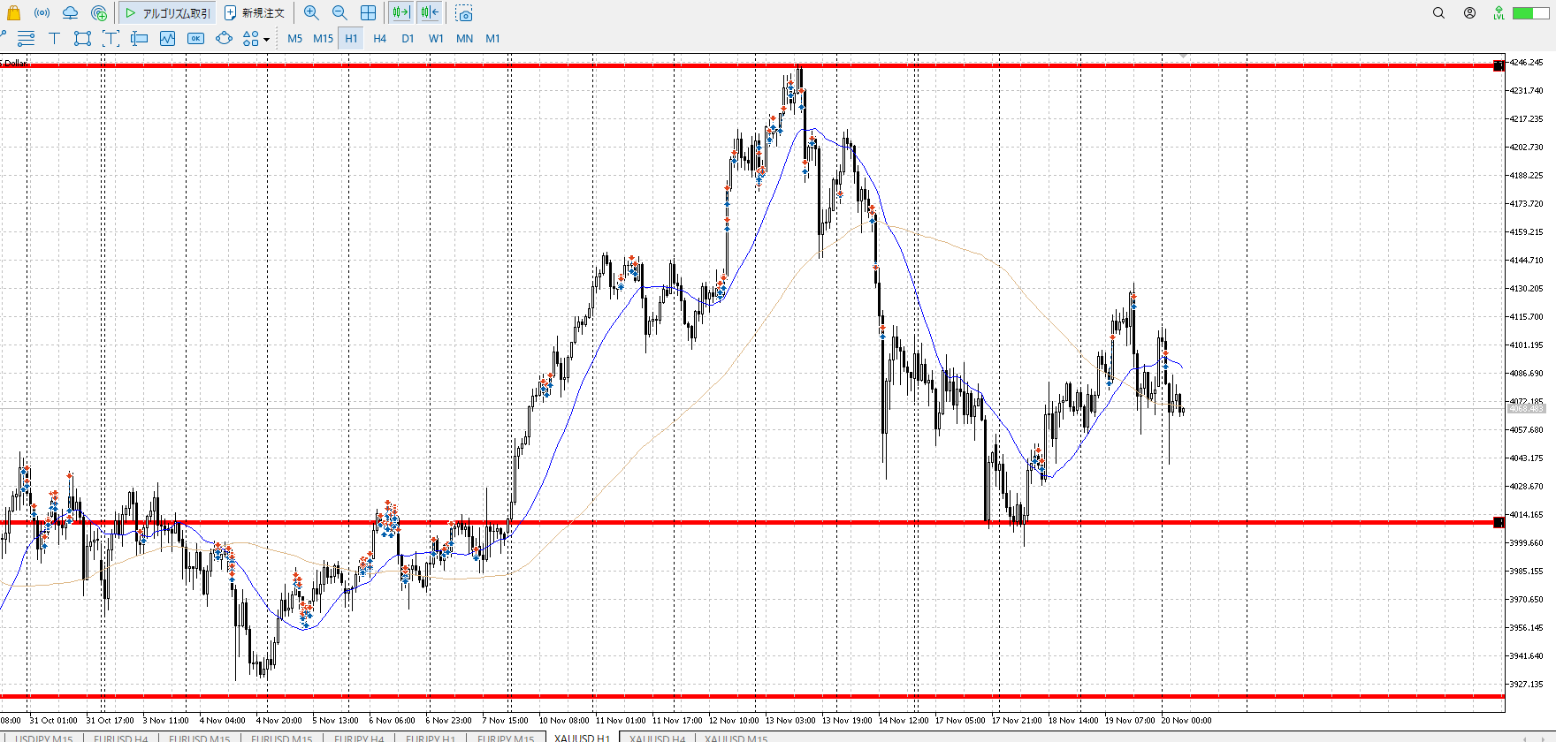Toggle アルゴリズム取引 algo trading
1556x742 pixels.
[167, 13]
